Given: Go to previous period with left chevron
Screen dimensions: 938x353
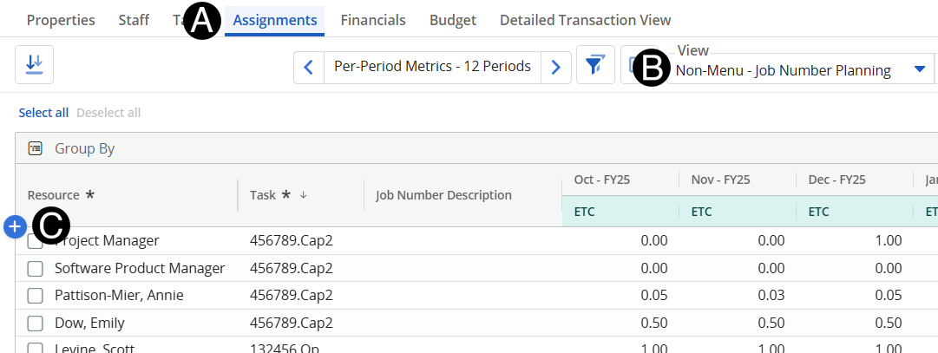Looking at the screenshot, I should [x=309, y=67].
